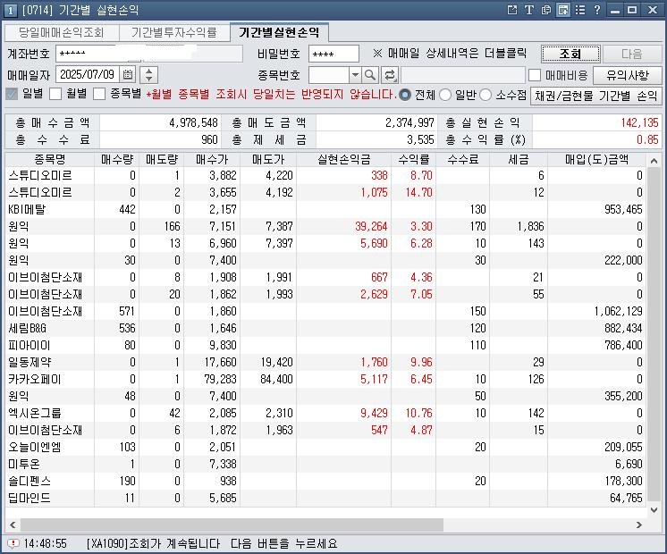
Task: Enable the 매매비용 checkbox
Action: [x=535, y=76]
